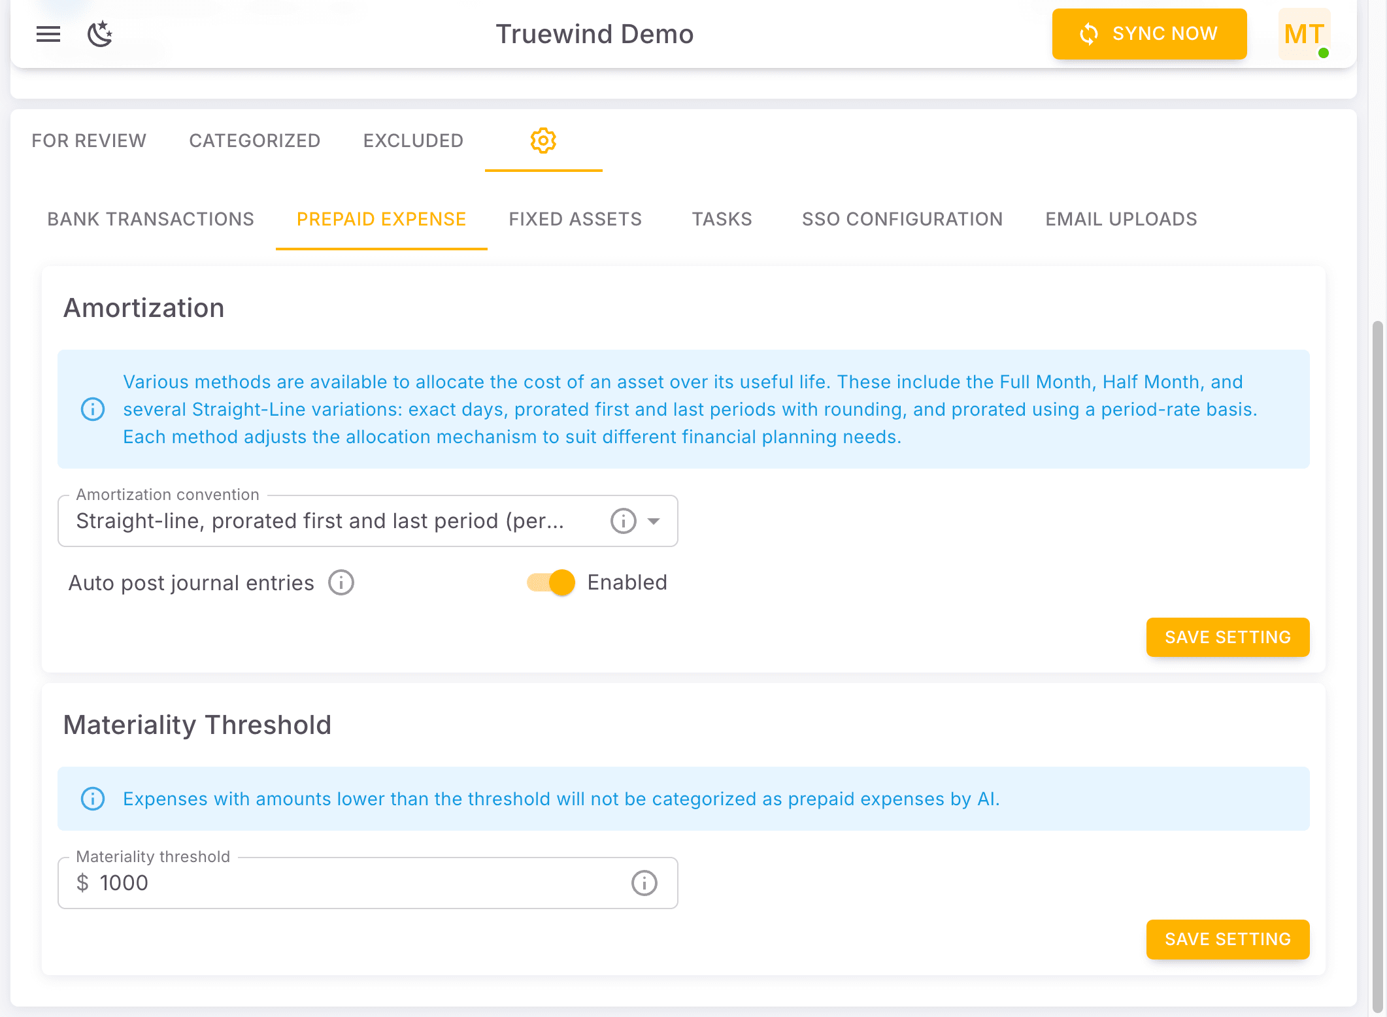Toggle dark mode with the moon icon
1387x1017 pixels.
coord(101,34)
